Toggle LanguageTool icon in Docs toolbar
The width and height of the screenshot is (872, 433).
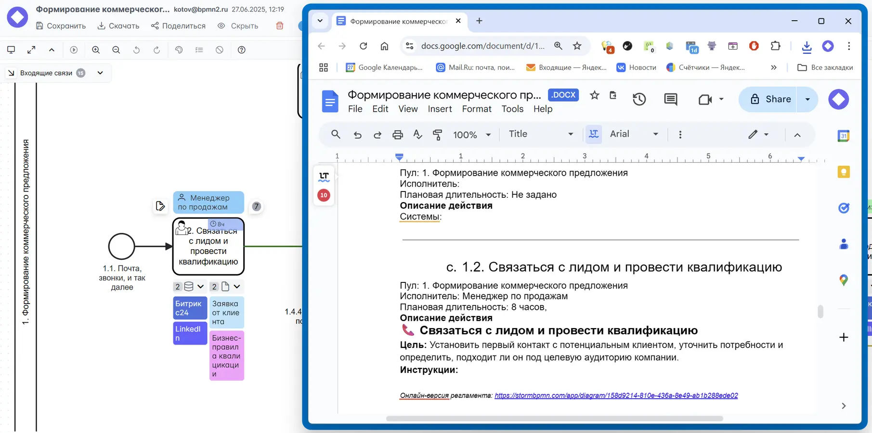click(x=594, y=134)
